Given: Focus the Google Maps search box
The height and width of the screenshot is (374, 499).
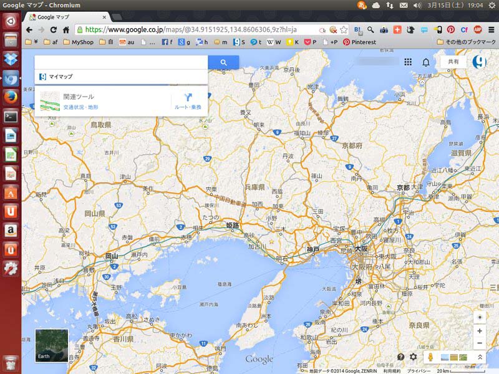Looking at the screenshot, I should point(121,62).
